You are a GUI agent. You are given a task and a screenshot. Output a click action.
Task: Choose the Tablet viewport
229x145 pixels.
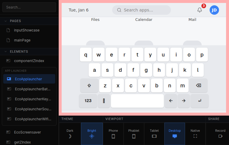tap(154, 134)
